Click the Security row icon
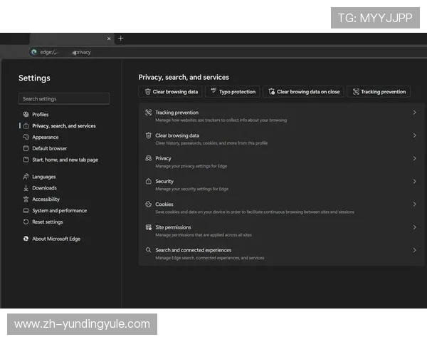The height and width of the screenshot is (342, 427). pos(148,182)
